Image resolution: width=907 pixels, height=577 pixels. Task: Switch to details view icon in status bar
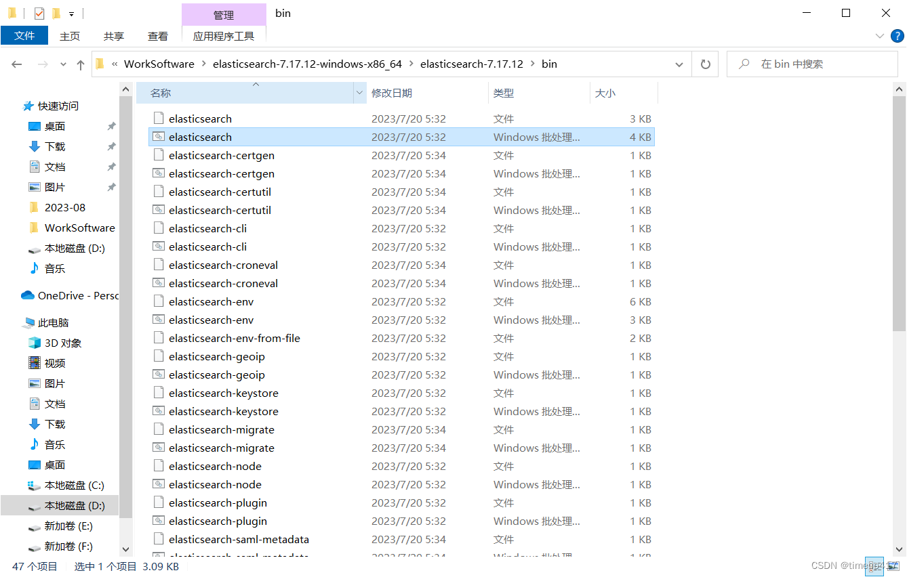point(874,566)
